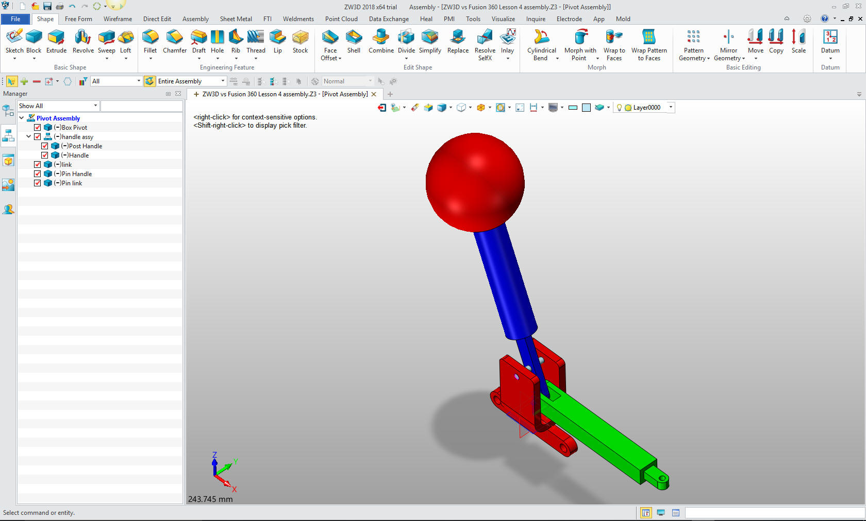The width and height of the screenshot is (866, 521).
Task: Select the Scale tool
Action: 798,41
